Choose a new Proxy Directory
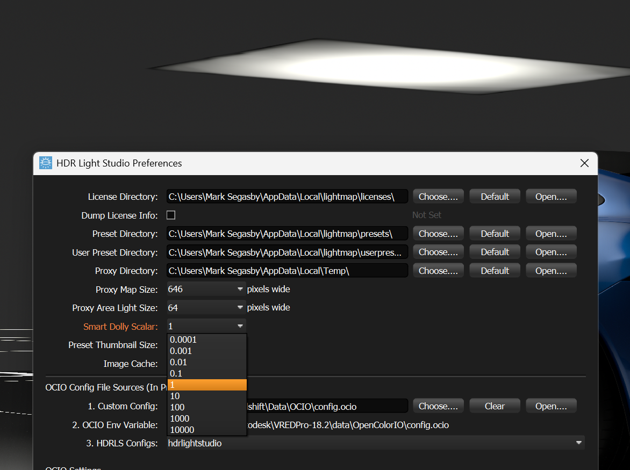630x470 pixels. coord(438,270)
